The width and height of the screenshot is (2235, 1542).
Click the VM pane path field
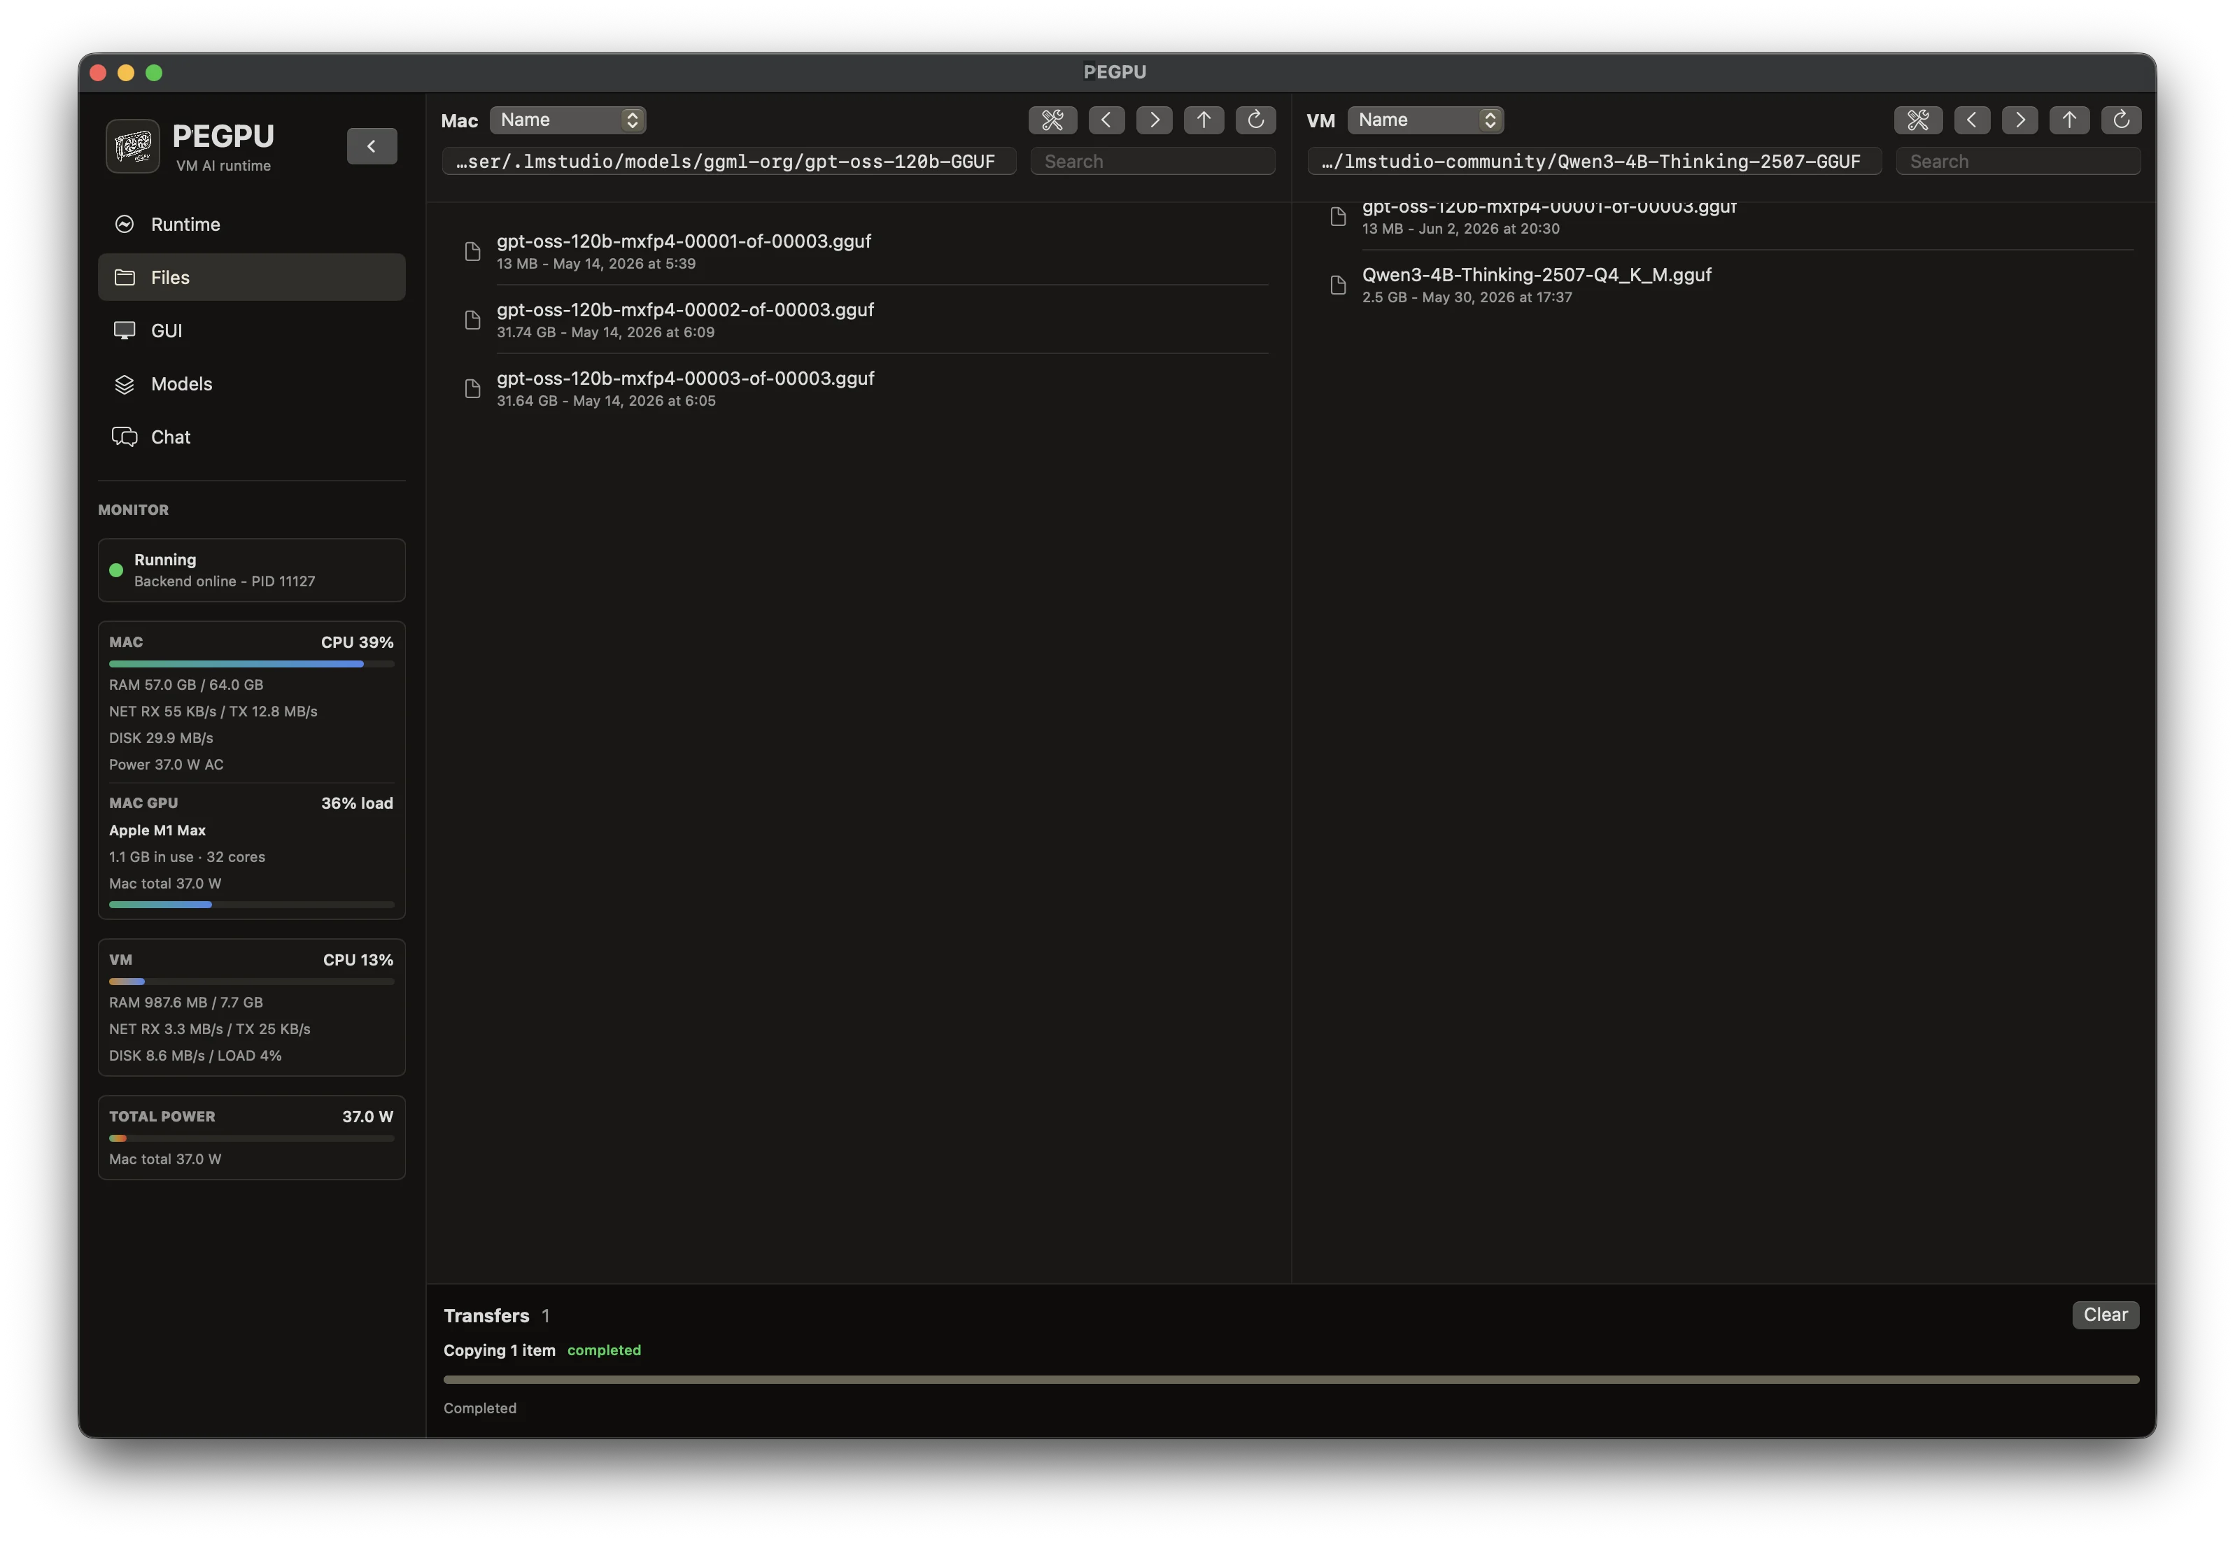tap(1594, 162)
